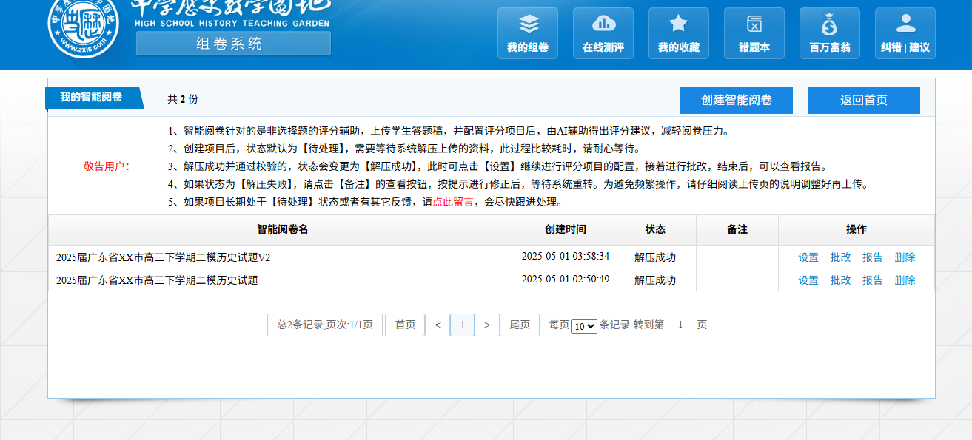This screenshot has height=440, width=972.
Task: Open 设置 for the 试题V2 row
Action: click(x=808, y=257)
